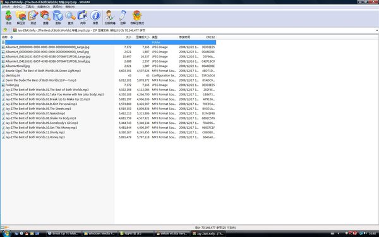Expand the archive path dropdown arrow

click(377, 30)
